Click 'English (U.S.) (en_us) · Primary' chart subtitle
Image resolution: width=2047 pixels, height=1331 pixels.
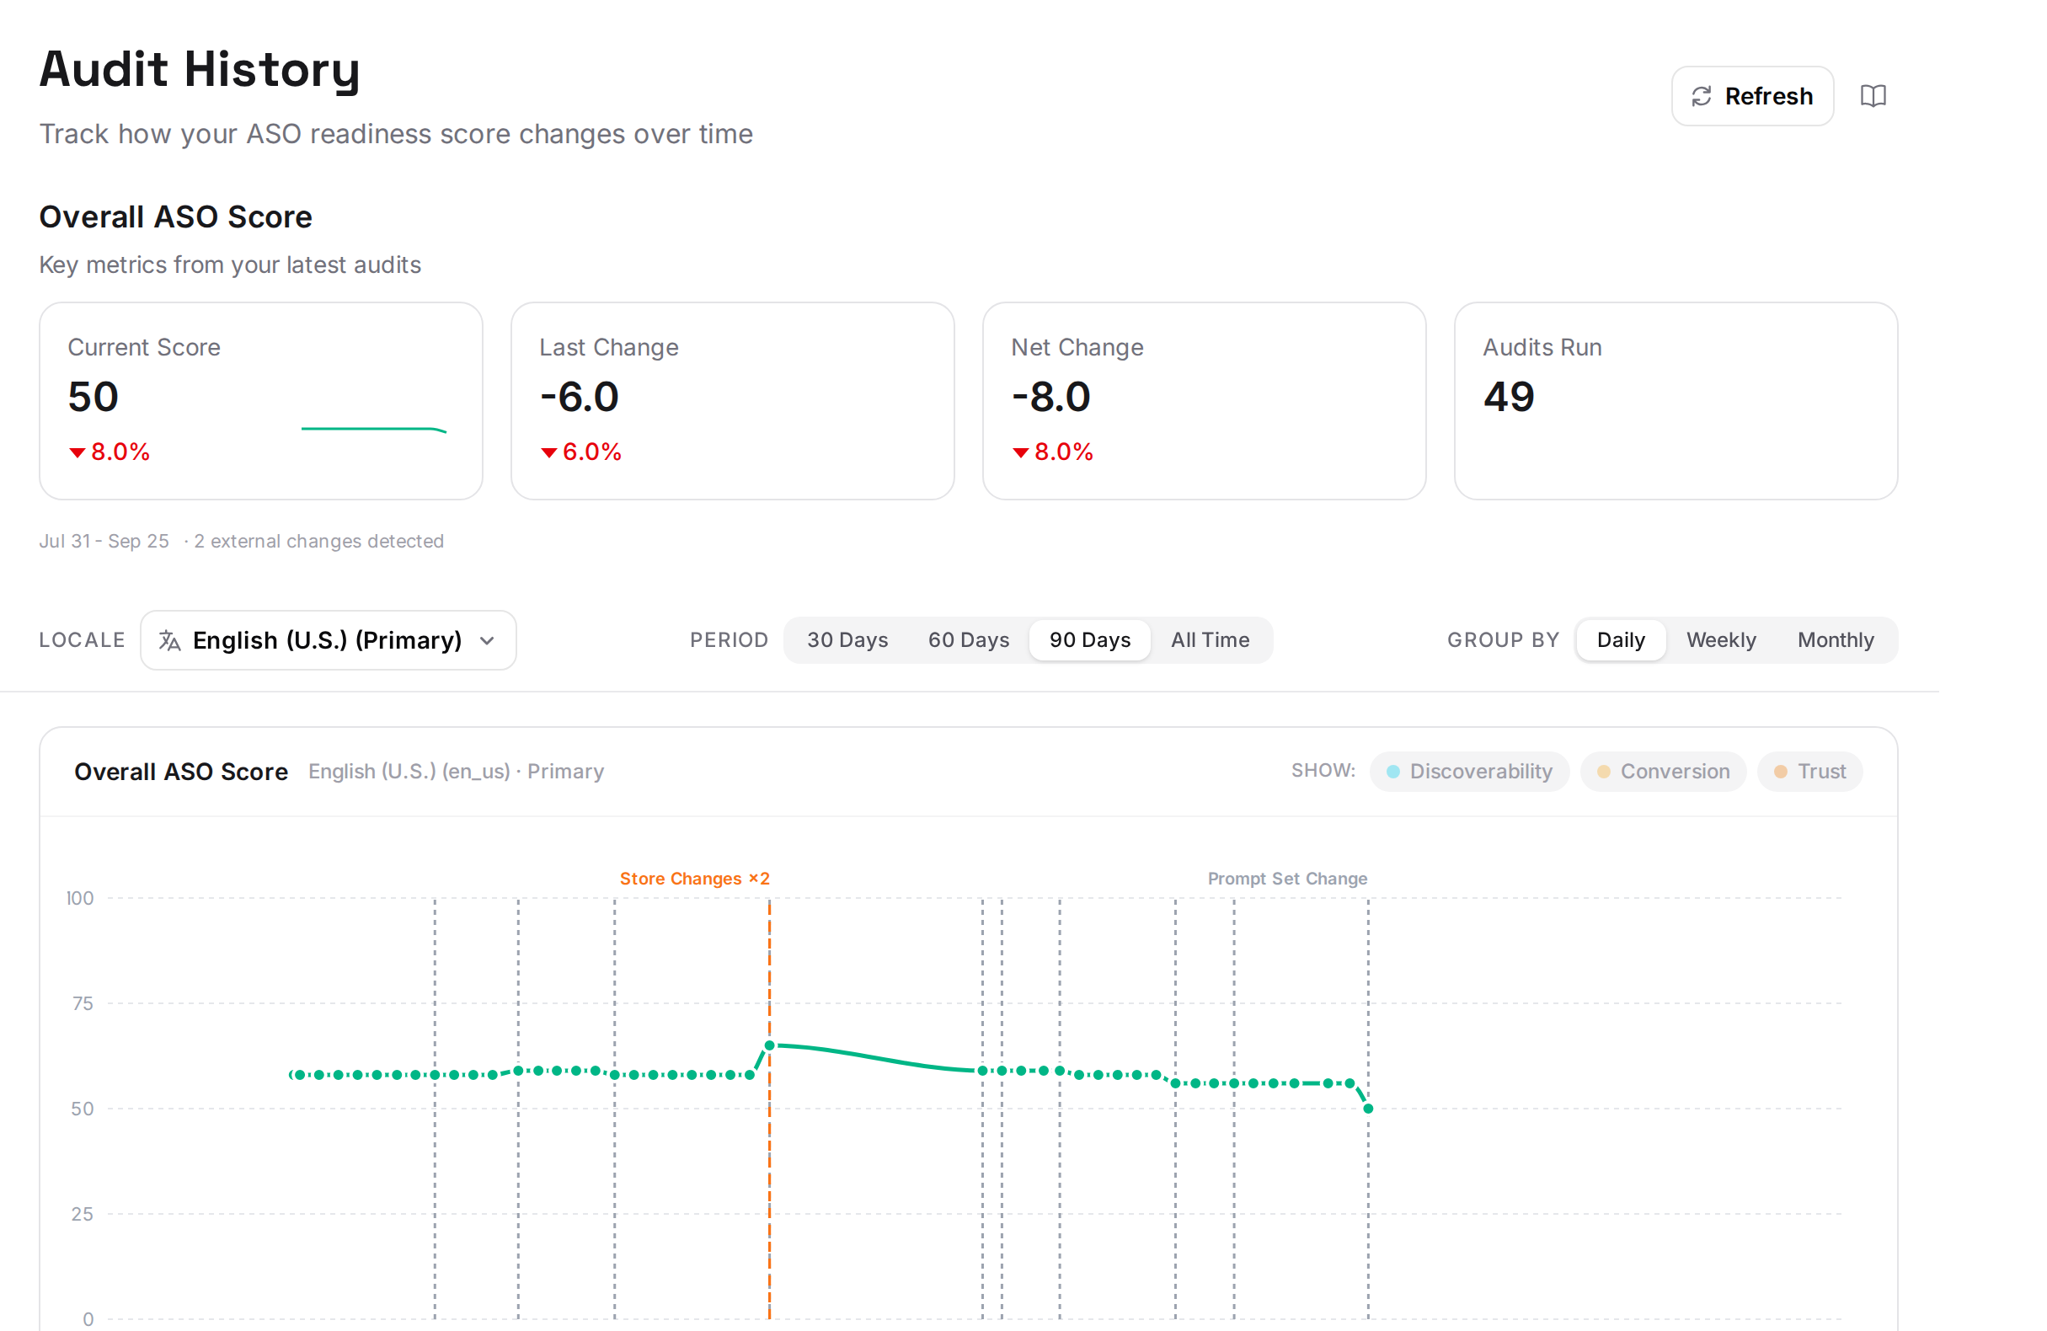[x=457, y=772]
